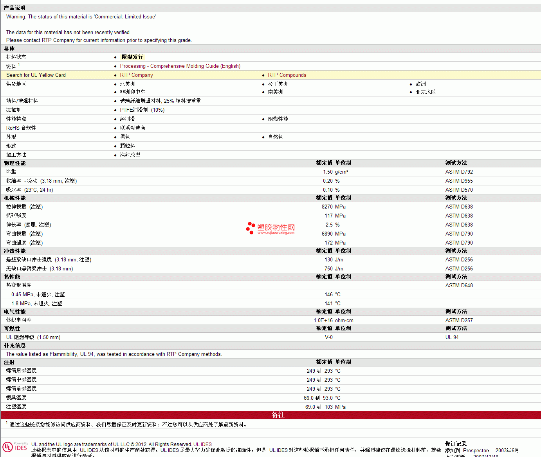Click the UL 94 test method
This screenshot has width=541, height=457.
point(452,337)
